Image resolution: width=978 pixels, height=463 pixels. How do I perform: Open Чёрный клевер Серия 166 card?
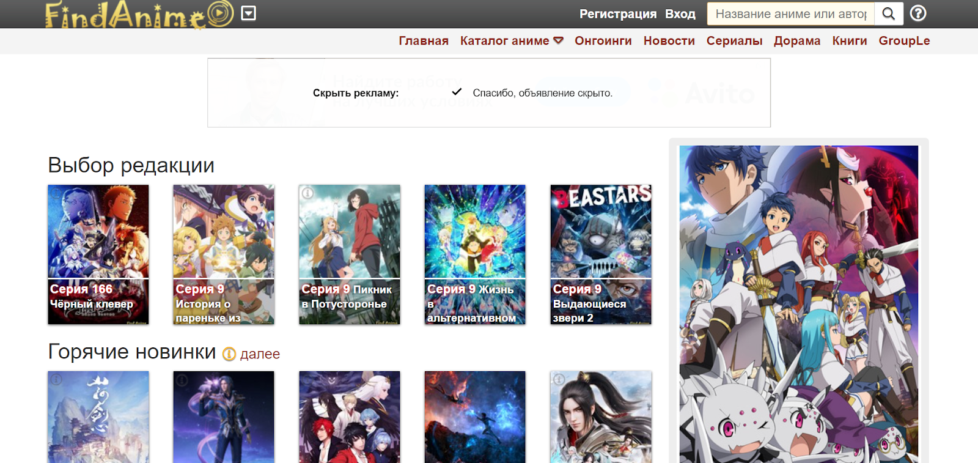click(x=98, y=254)
